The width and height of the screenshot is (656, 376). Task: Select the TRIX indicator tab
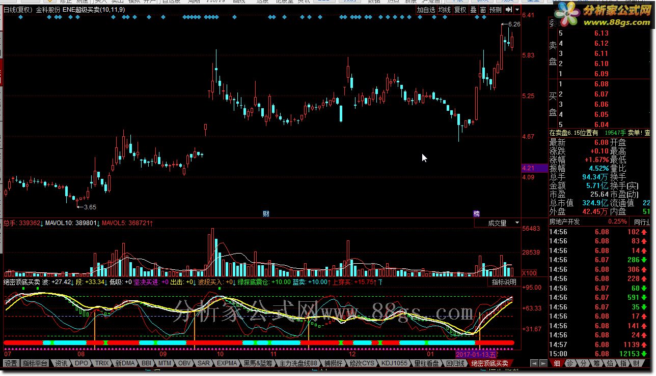pos(102,363)
